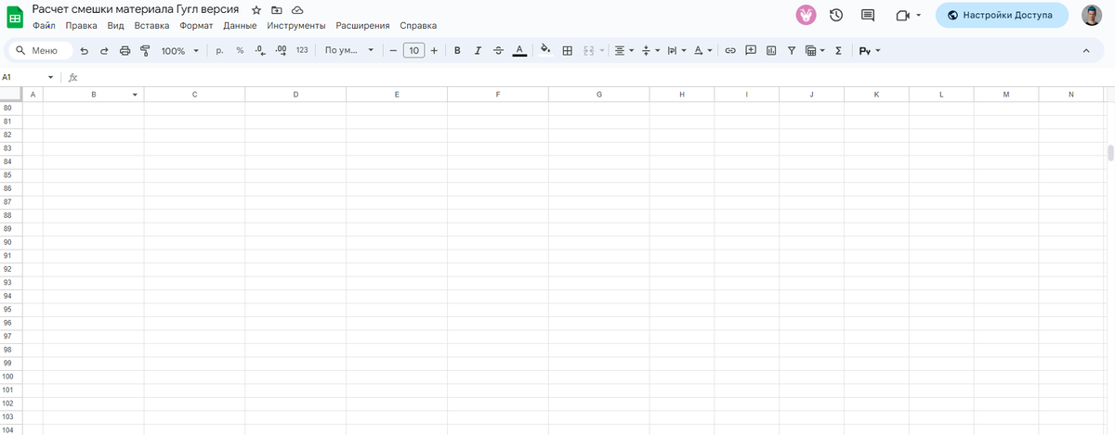Open horizontal align dropdown

click(623, 51)
